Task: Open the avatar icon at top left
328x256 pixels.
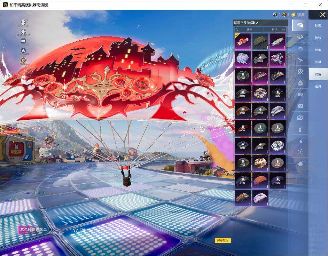Action: 23,22
